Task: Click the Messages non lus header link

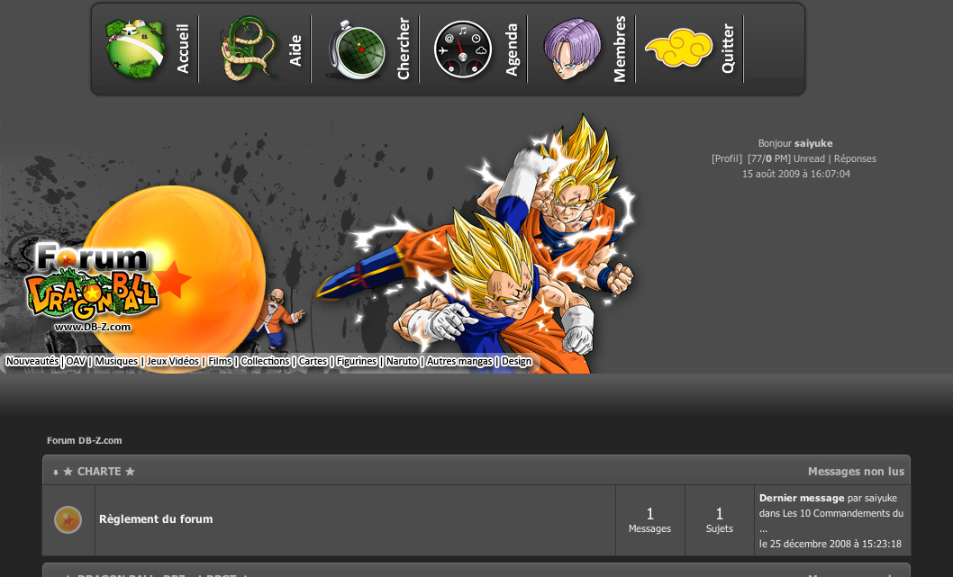Action: pos(856,472)
